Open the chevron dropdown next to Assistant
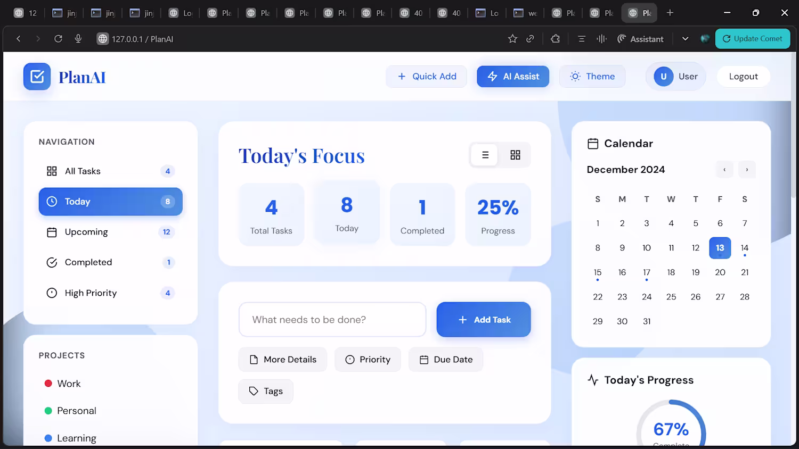 [686, 39]
